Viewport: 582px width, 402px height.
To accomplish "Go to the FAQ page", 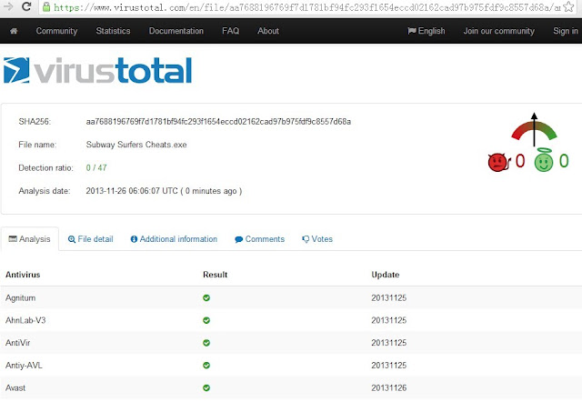I will [230, 31].
